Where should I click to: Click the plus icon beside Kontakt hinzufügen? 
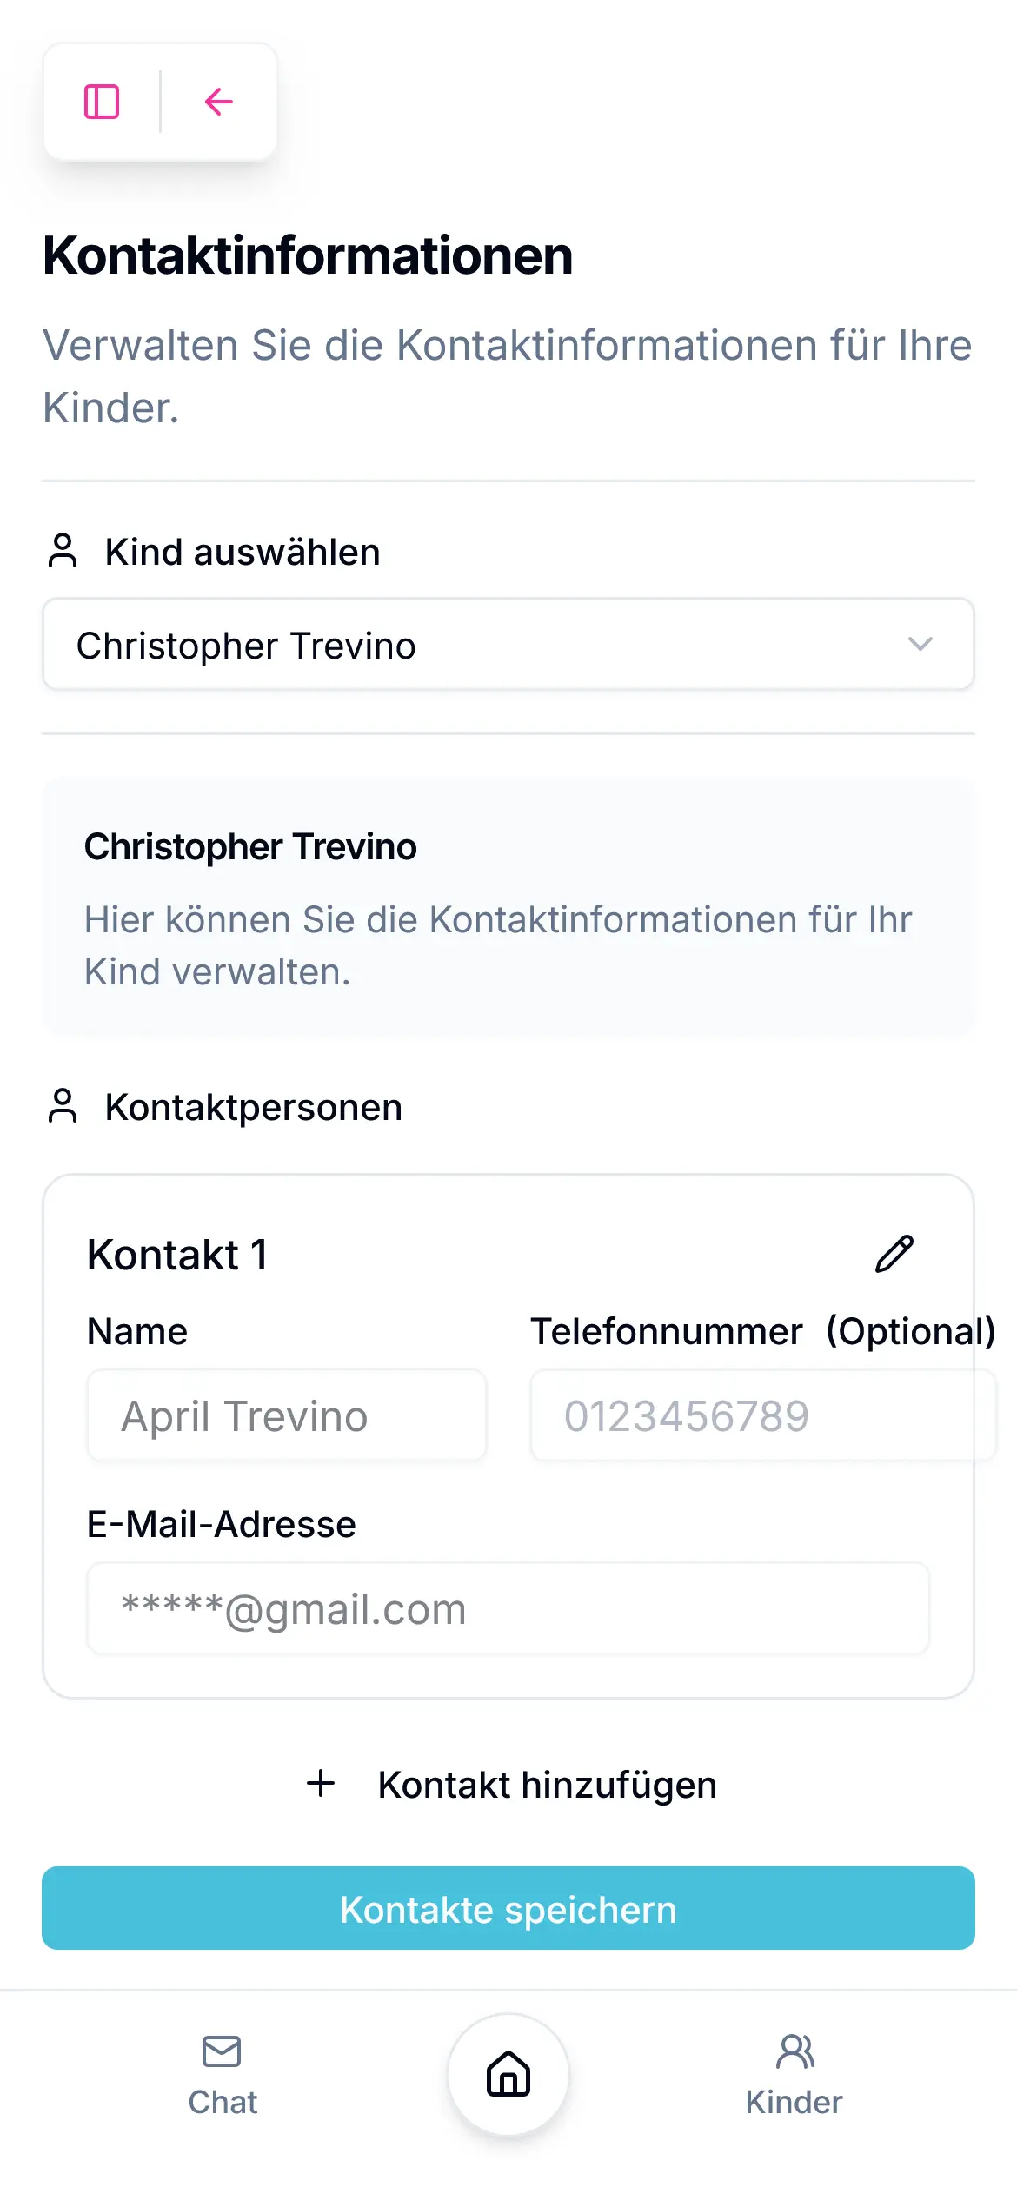click(x=321, y=1784)
